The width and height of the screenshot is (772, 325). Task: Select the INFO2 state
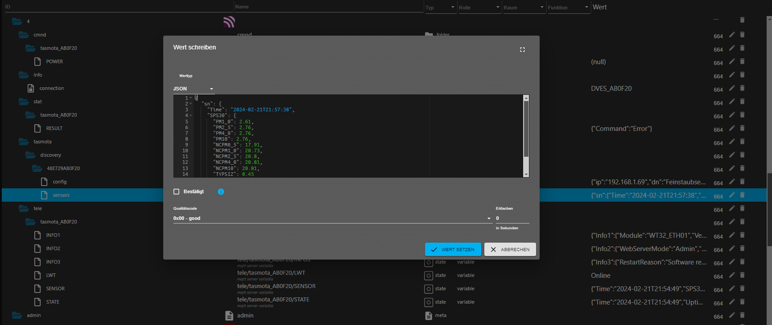(x=53, y=248)
